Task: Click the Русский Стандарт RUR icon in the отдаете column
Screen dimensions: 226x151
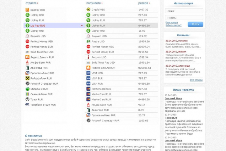Action: pos(27,83)
